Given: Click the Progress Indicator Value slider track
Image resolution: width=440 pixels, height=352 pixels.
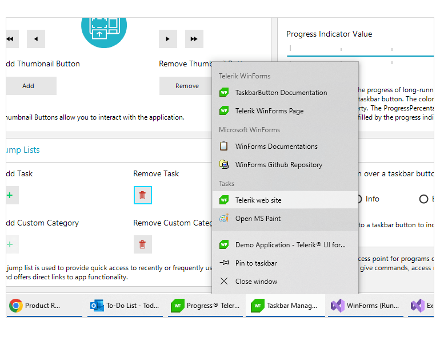Looking at the screenshot, I should tap(361, 56).
